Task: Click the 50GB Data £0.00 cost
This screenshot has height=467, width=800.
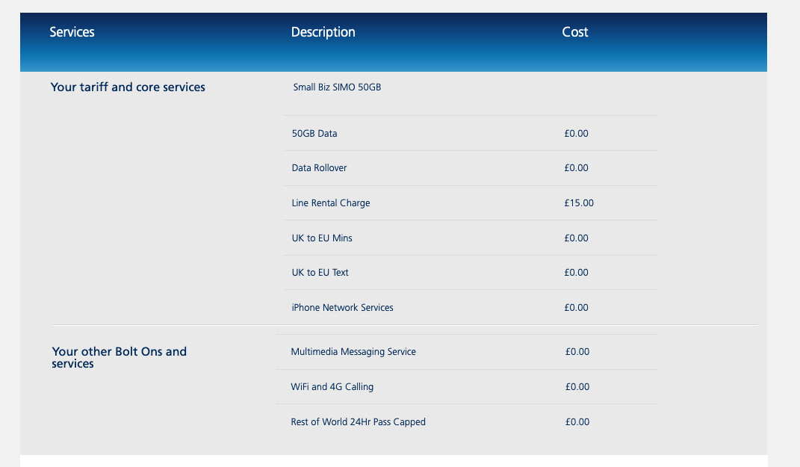Action: tap(576, 134)
